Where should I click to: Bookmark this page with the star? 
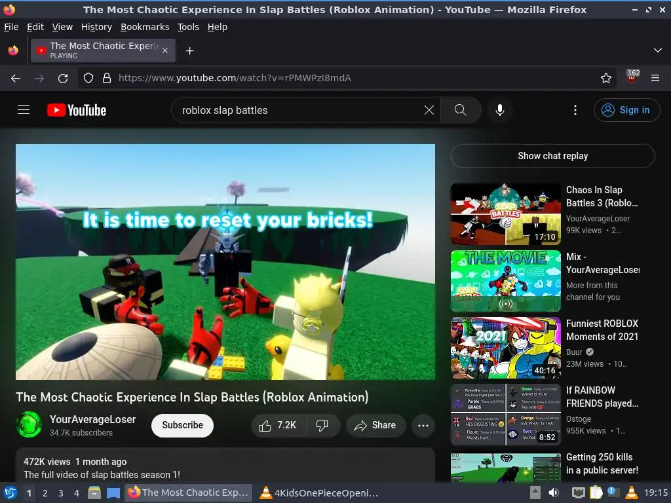pyautogui.click(x=605, y=79)
